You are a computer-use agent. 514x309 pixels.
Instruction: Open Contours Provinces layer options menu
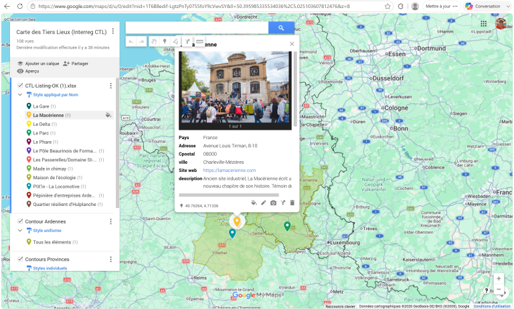[x=111, y=260]
